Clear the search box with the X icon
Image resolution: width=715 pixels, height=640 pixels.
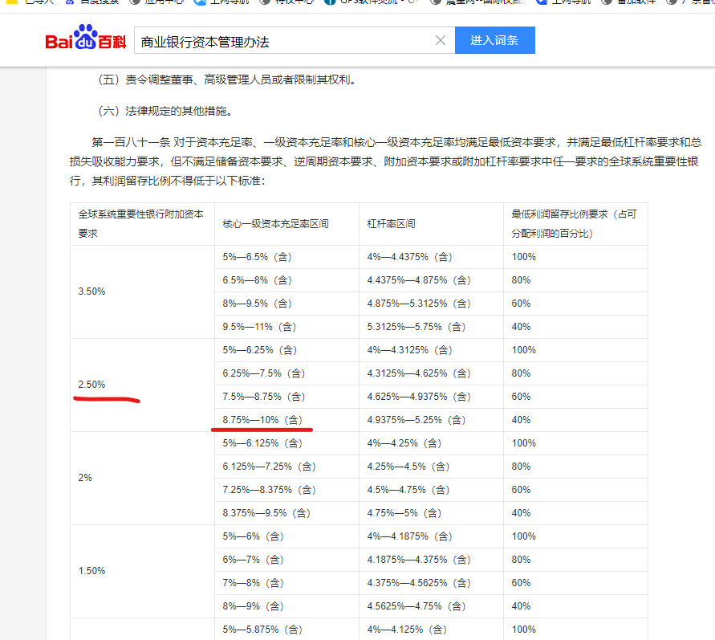440,40
